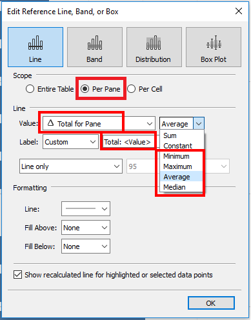This screenshot has height=320, width=251.
Task: Open the Fill Above None dropdown
Action: pyautogui.click(x=86, y=228)
